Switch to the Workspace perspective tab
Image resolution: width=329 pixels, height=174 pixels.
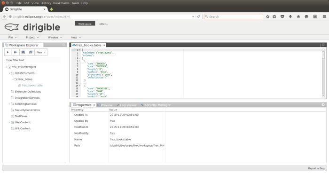(85, 24)
